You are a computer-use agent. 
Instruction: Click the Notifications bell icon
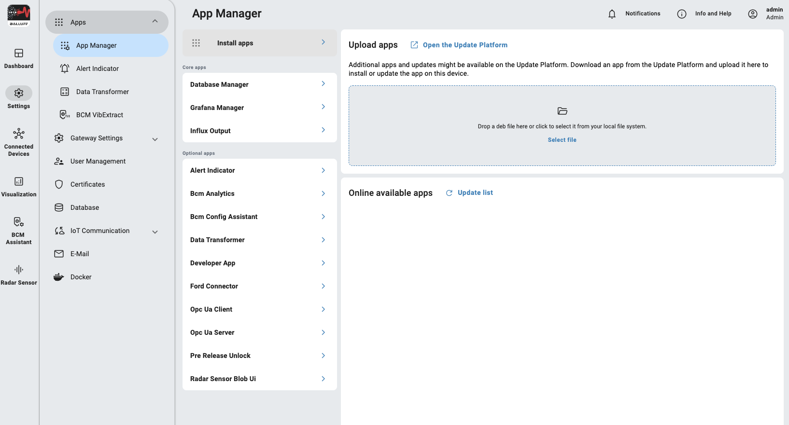(x=612, y=14)
